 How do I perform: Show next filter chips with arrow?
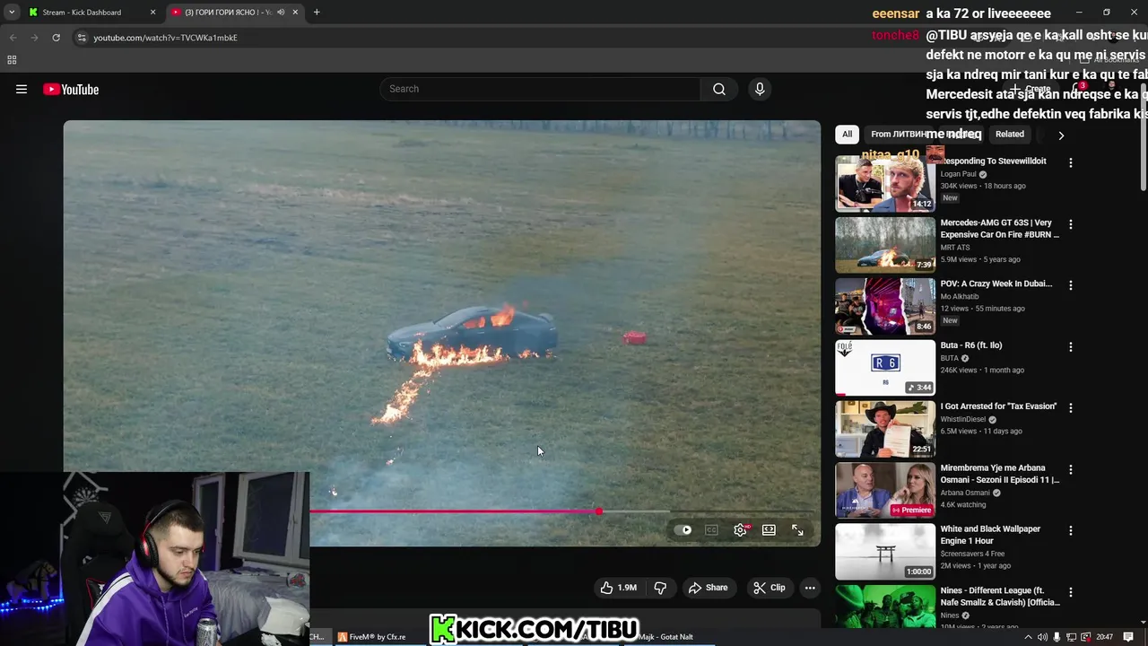[1061, 135]
